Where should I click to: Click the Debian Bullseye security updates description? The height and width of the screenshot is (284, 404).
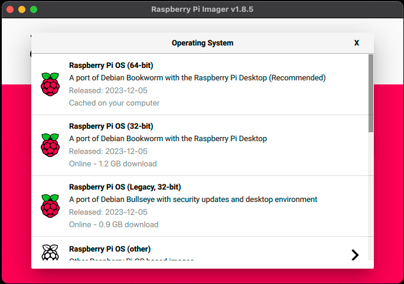pyautogui.click(x=193, y=200)
